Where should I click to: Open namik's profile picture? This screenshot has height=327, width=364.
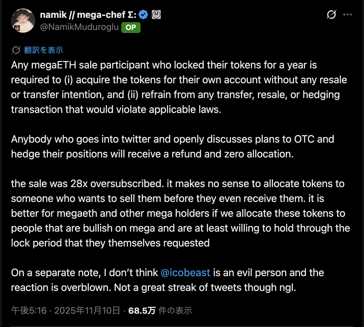[x=23, y=20]
